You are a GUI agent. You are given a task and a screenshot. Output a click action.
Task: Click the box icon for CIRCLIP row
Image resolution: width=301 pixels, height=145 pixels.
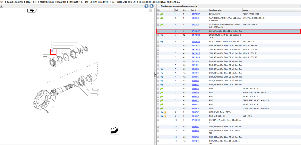coord(165,112)
